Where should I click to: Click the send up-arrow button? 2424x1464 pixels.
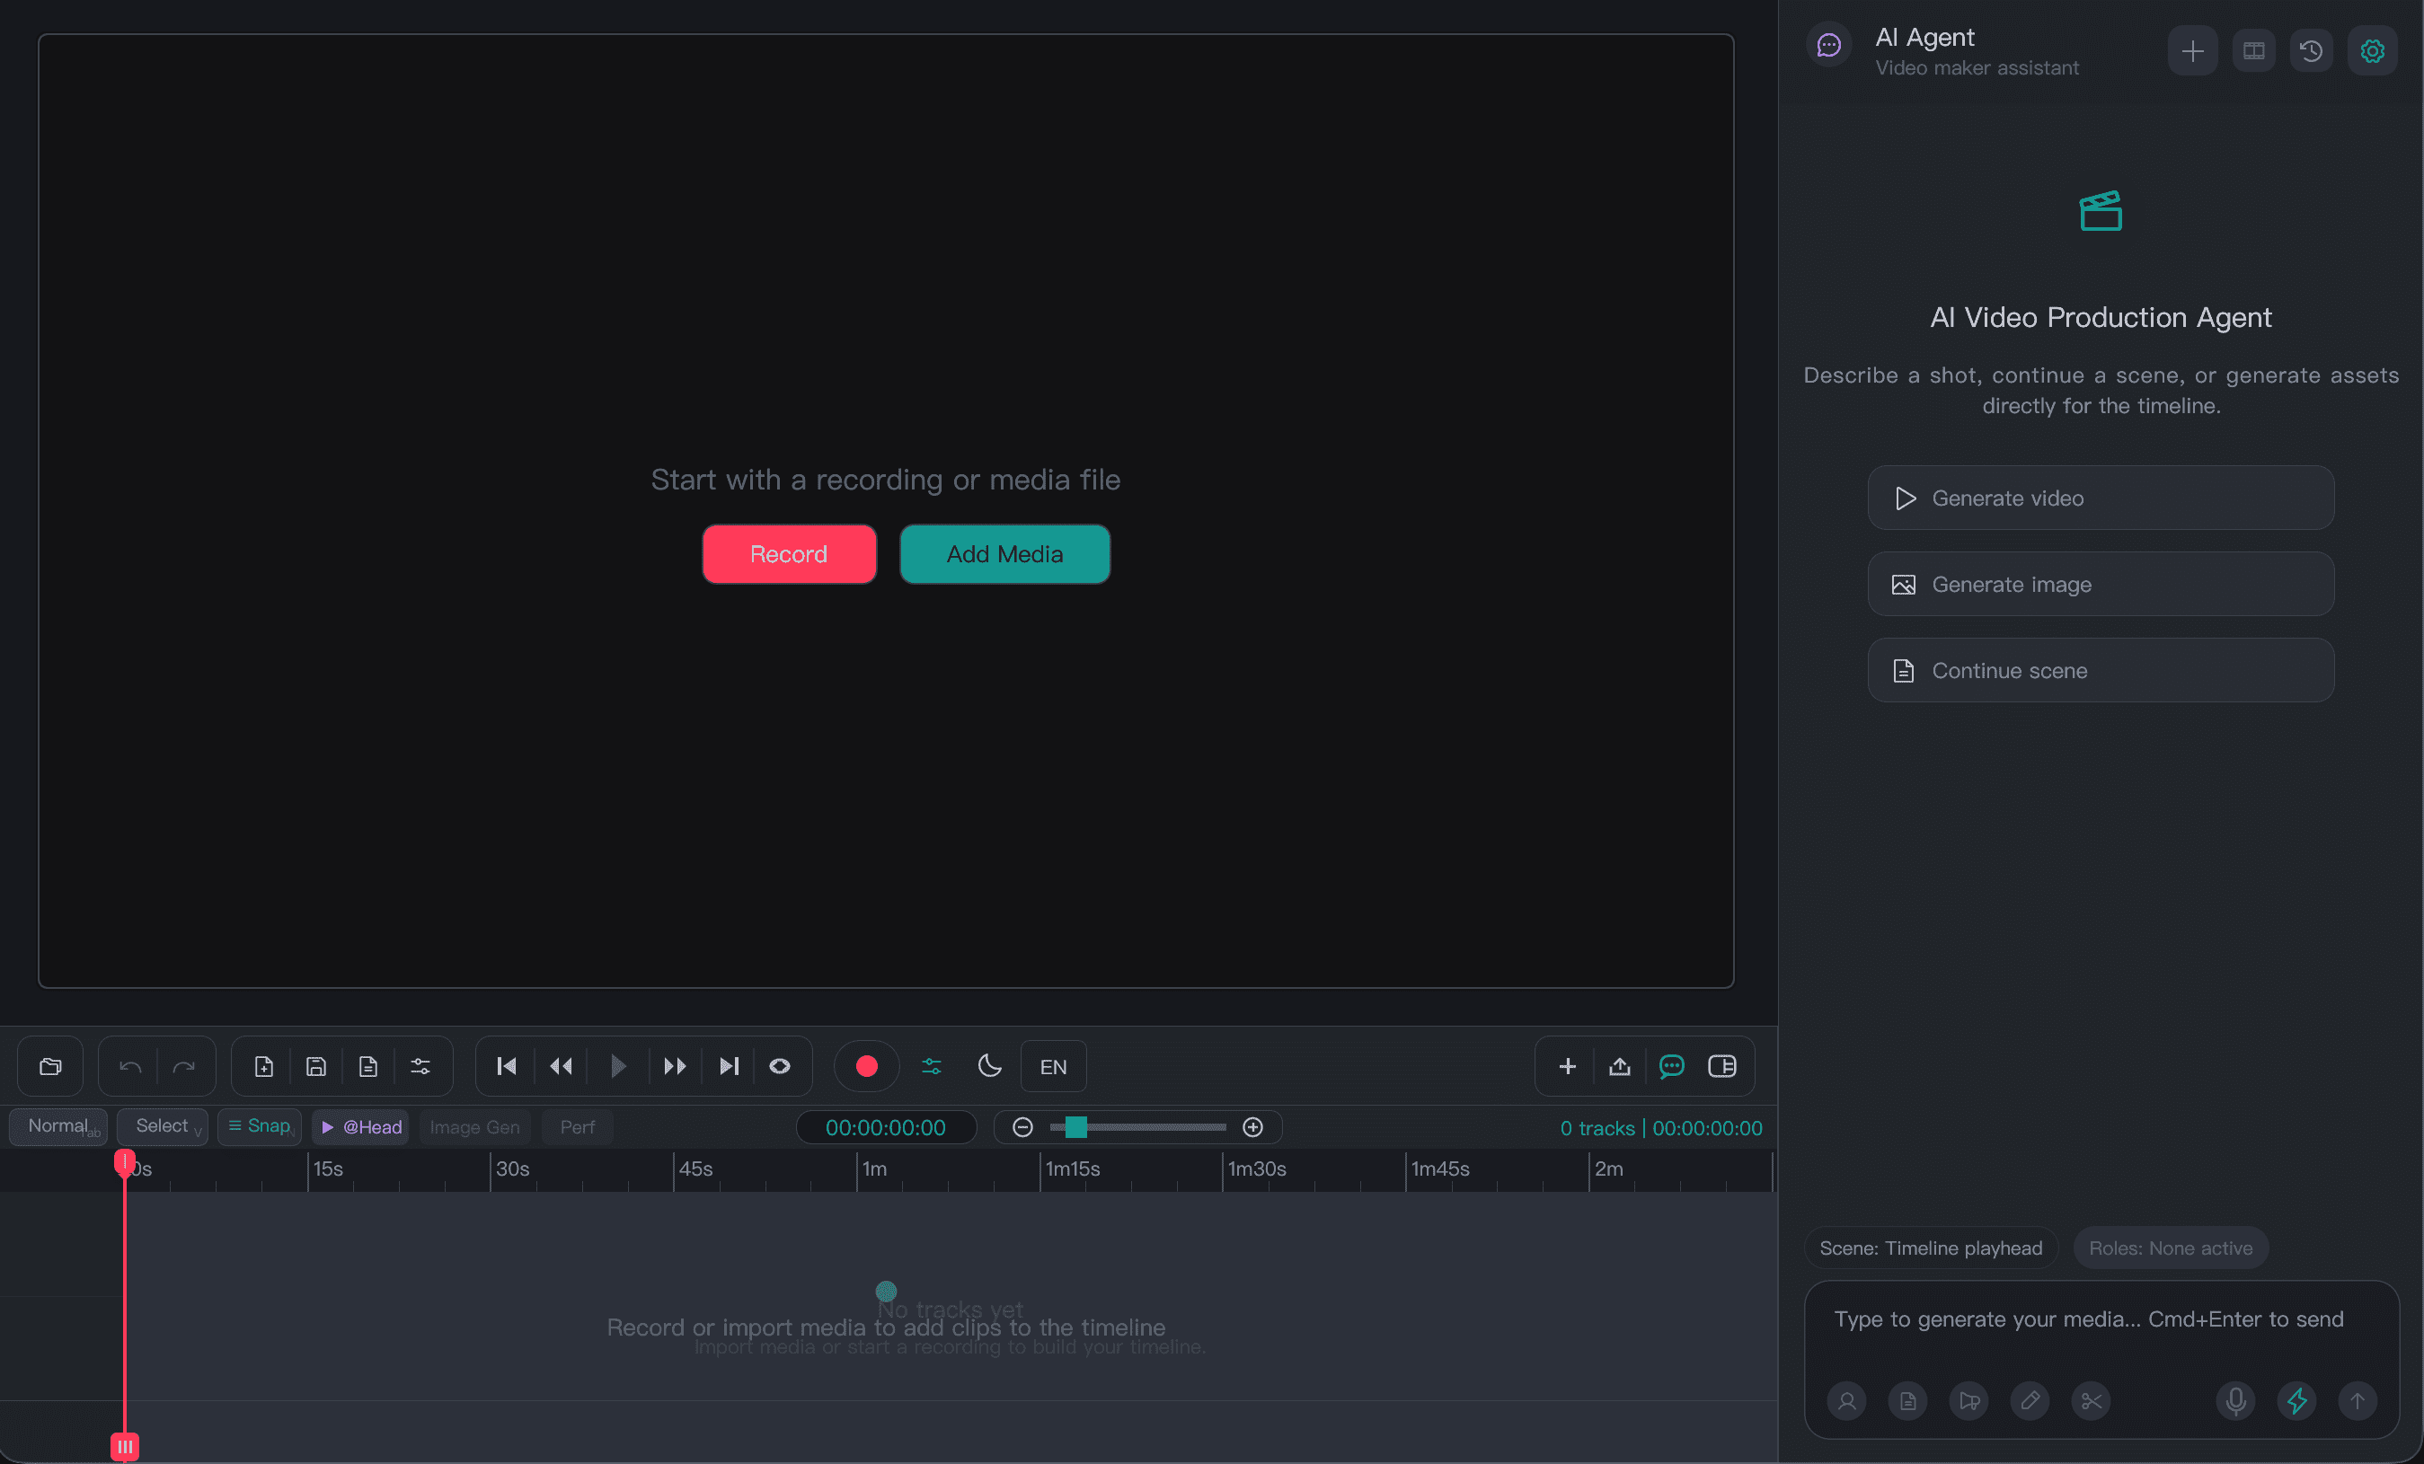(2358, 1401)
